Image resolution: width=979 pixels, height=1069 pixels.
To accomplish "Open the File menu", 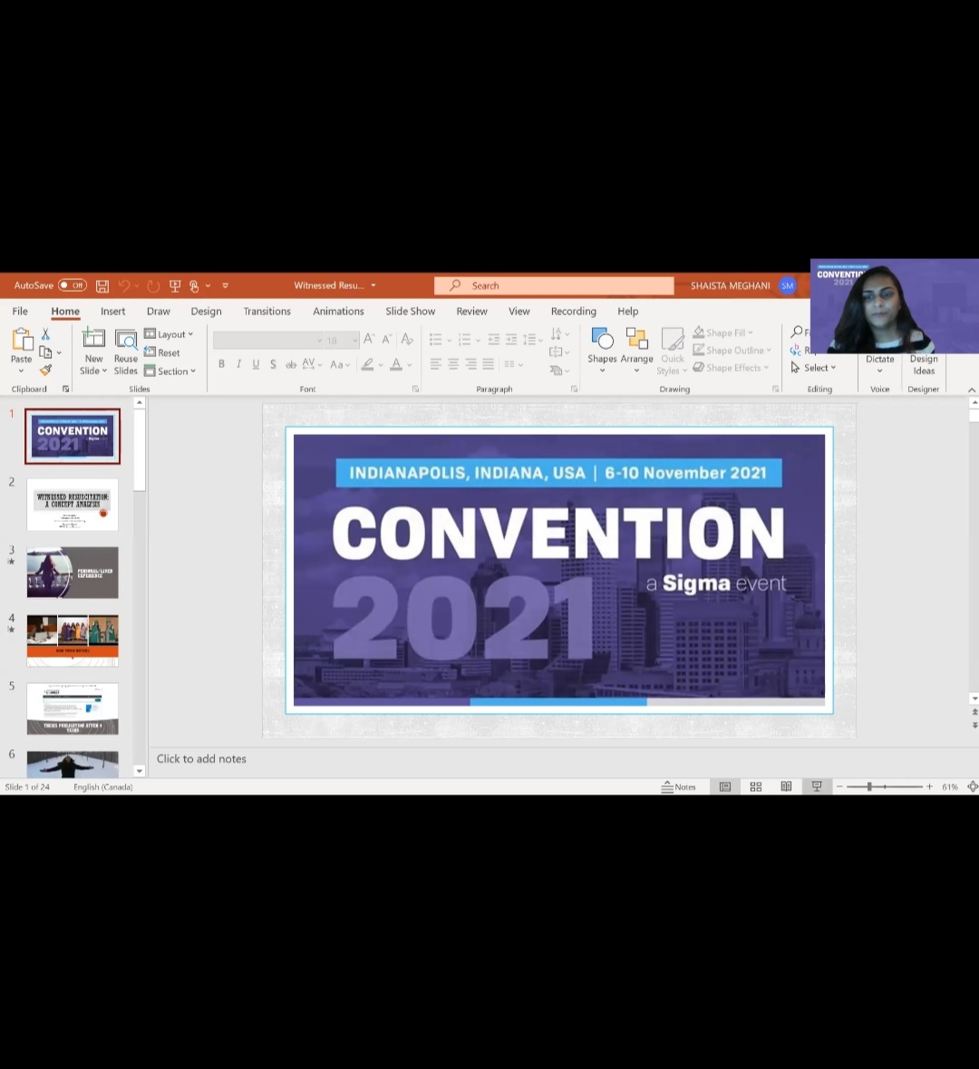I will click(20, 311).
